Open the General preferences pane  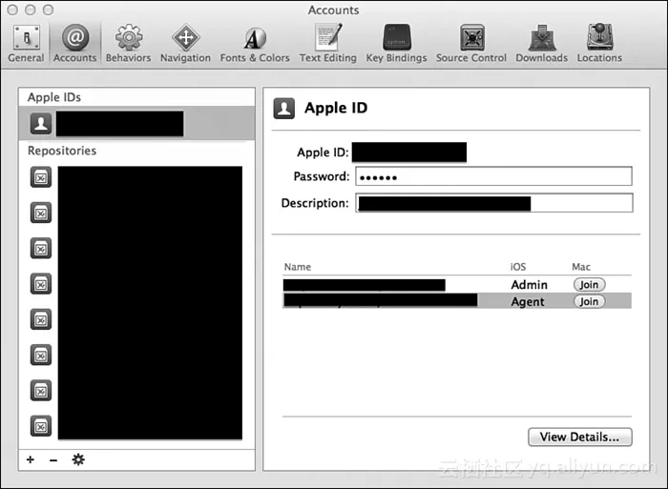26,44
